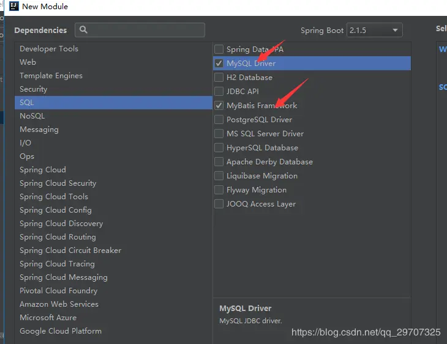The width and height of the screenshot is (447, 344).
Task: Click the 'MySQL JDBC driver.' description text
Action: 250,321
